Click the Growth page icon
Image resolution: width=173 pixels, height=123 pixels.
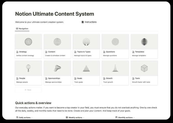pyautogui.click(x=104, y=78)
